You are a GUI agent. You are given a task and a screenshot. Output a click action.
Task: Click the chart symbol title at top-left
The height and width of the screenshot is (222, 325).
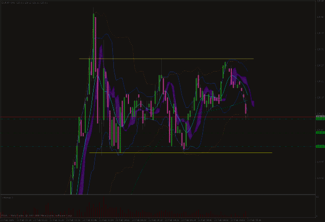click(24, 3)
